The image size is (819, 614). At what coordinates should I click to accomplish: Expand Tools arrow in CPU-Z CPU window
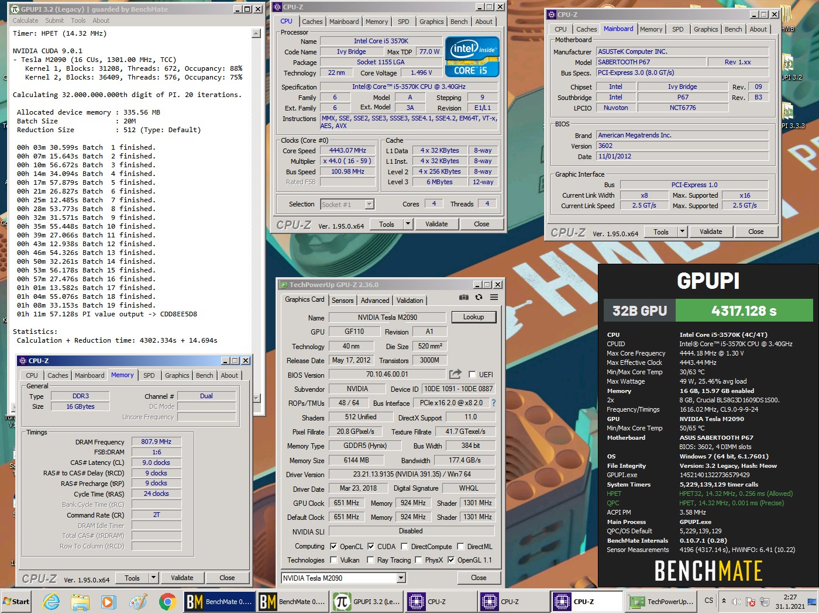(408, 224)
